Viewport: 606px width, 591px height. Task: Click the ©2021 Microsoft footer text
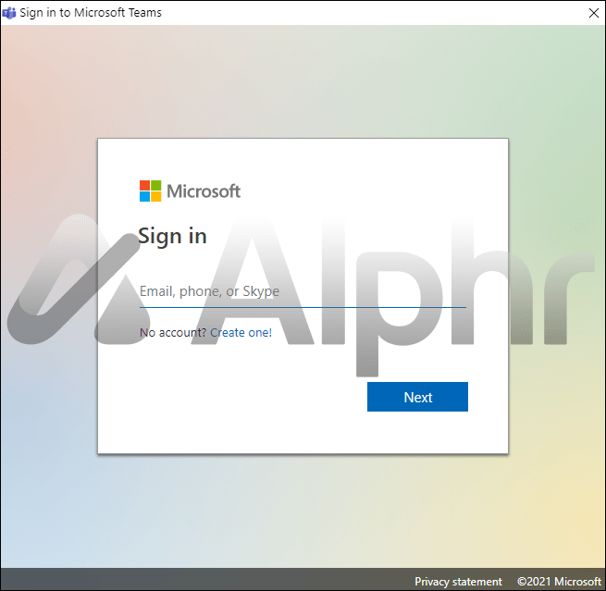[559, 582]
